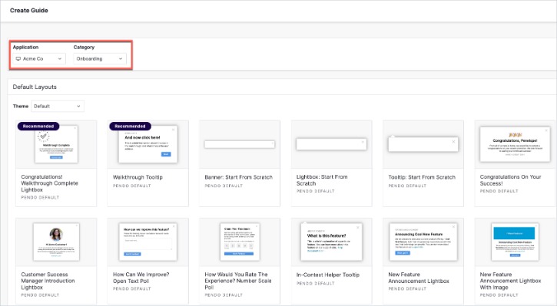Select the Lightbox: Start From Scratch thumbnail
Image resolution: width=557 pixels, height=306 pixels.
(x=331, y=144)
